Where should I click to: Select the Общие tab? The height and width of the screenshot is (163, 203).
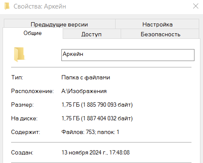click(x=32, y=33)
